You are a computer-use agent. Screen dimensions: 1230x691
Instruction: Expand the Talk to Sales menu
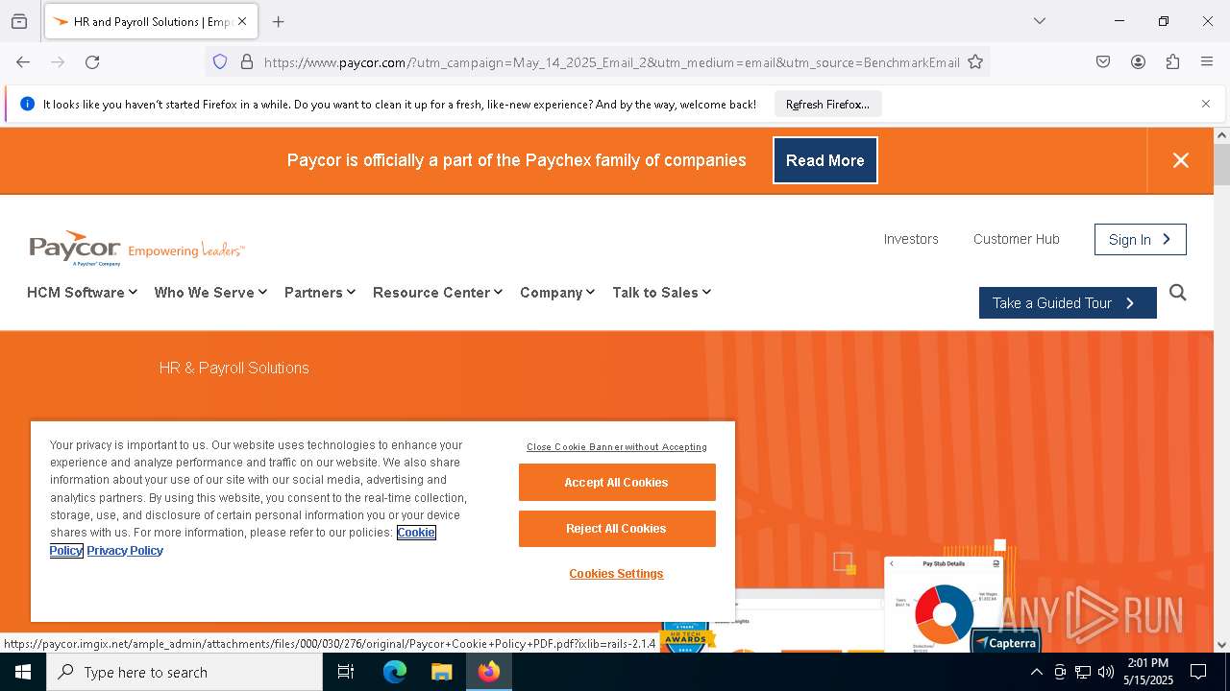pos(661,293)
